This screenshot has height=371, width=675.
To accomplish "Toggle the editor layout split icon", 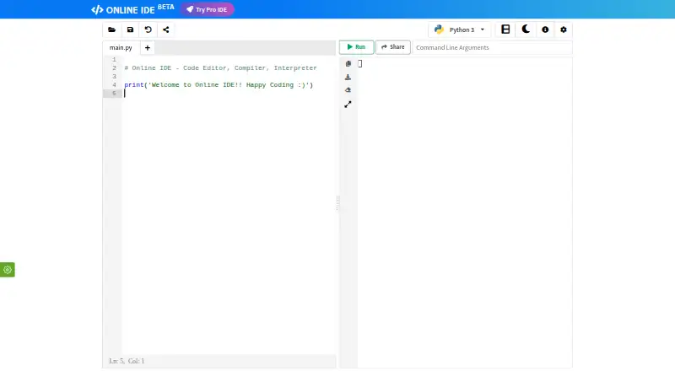I will click(x=505, y=30).
